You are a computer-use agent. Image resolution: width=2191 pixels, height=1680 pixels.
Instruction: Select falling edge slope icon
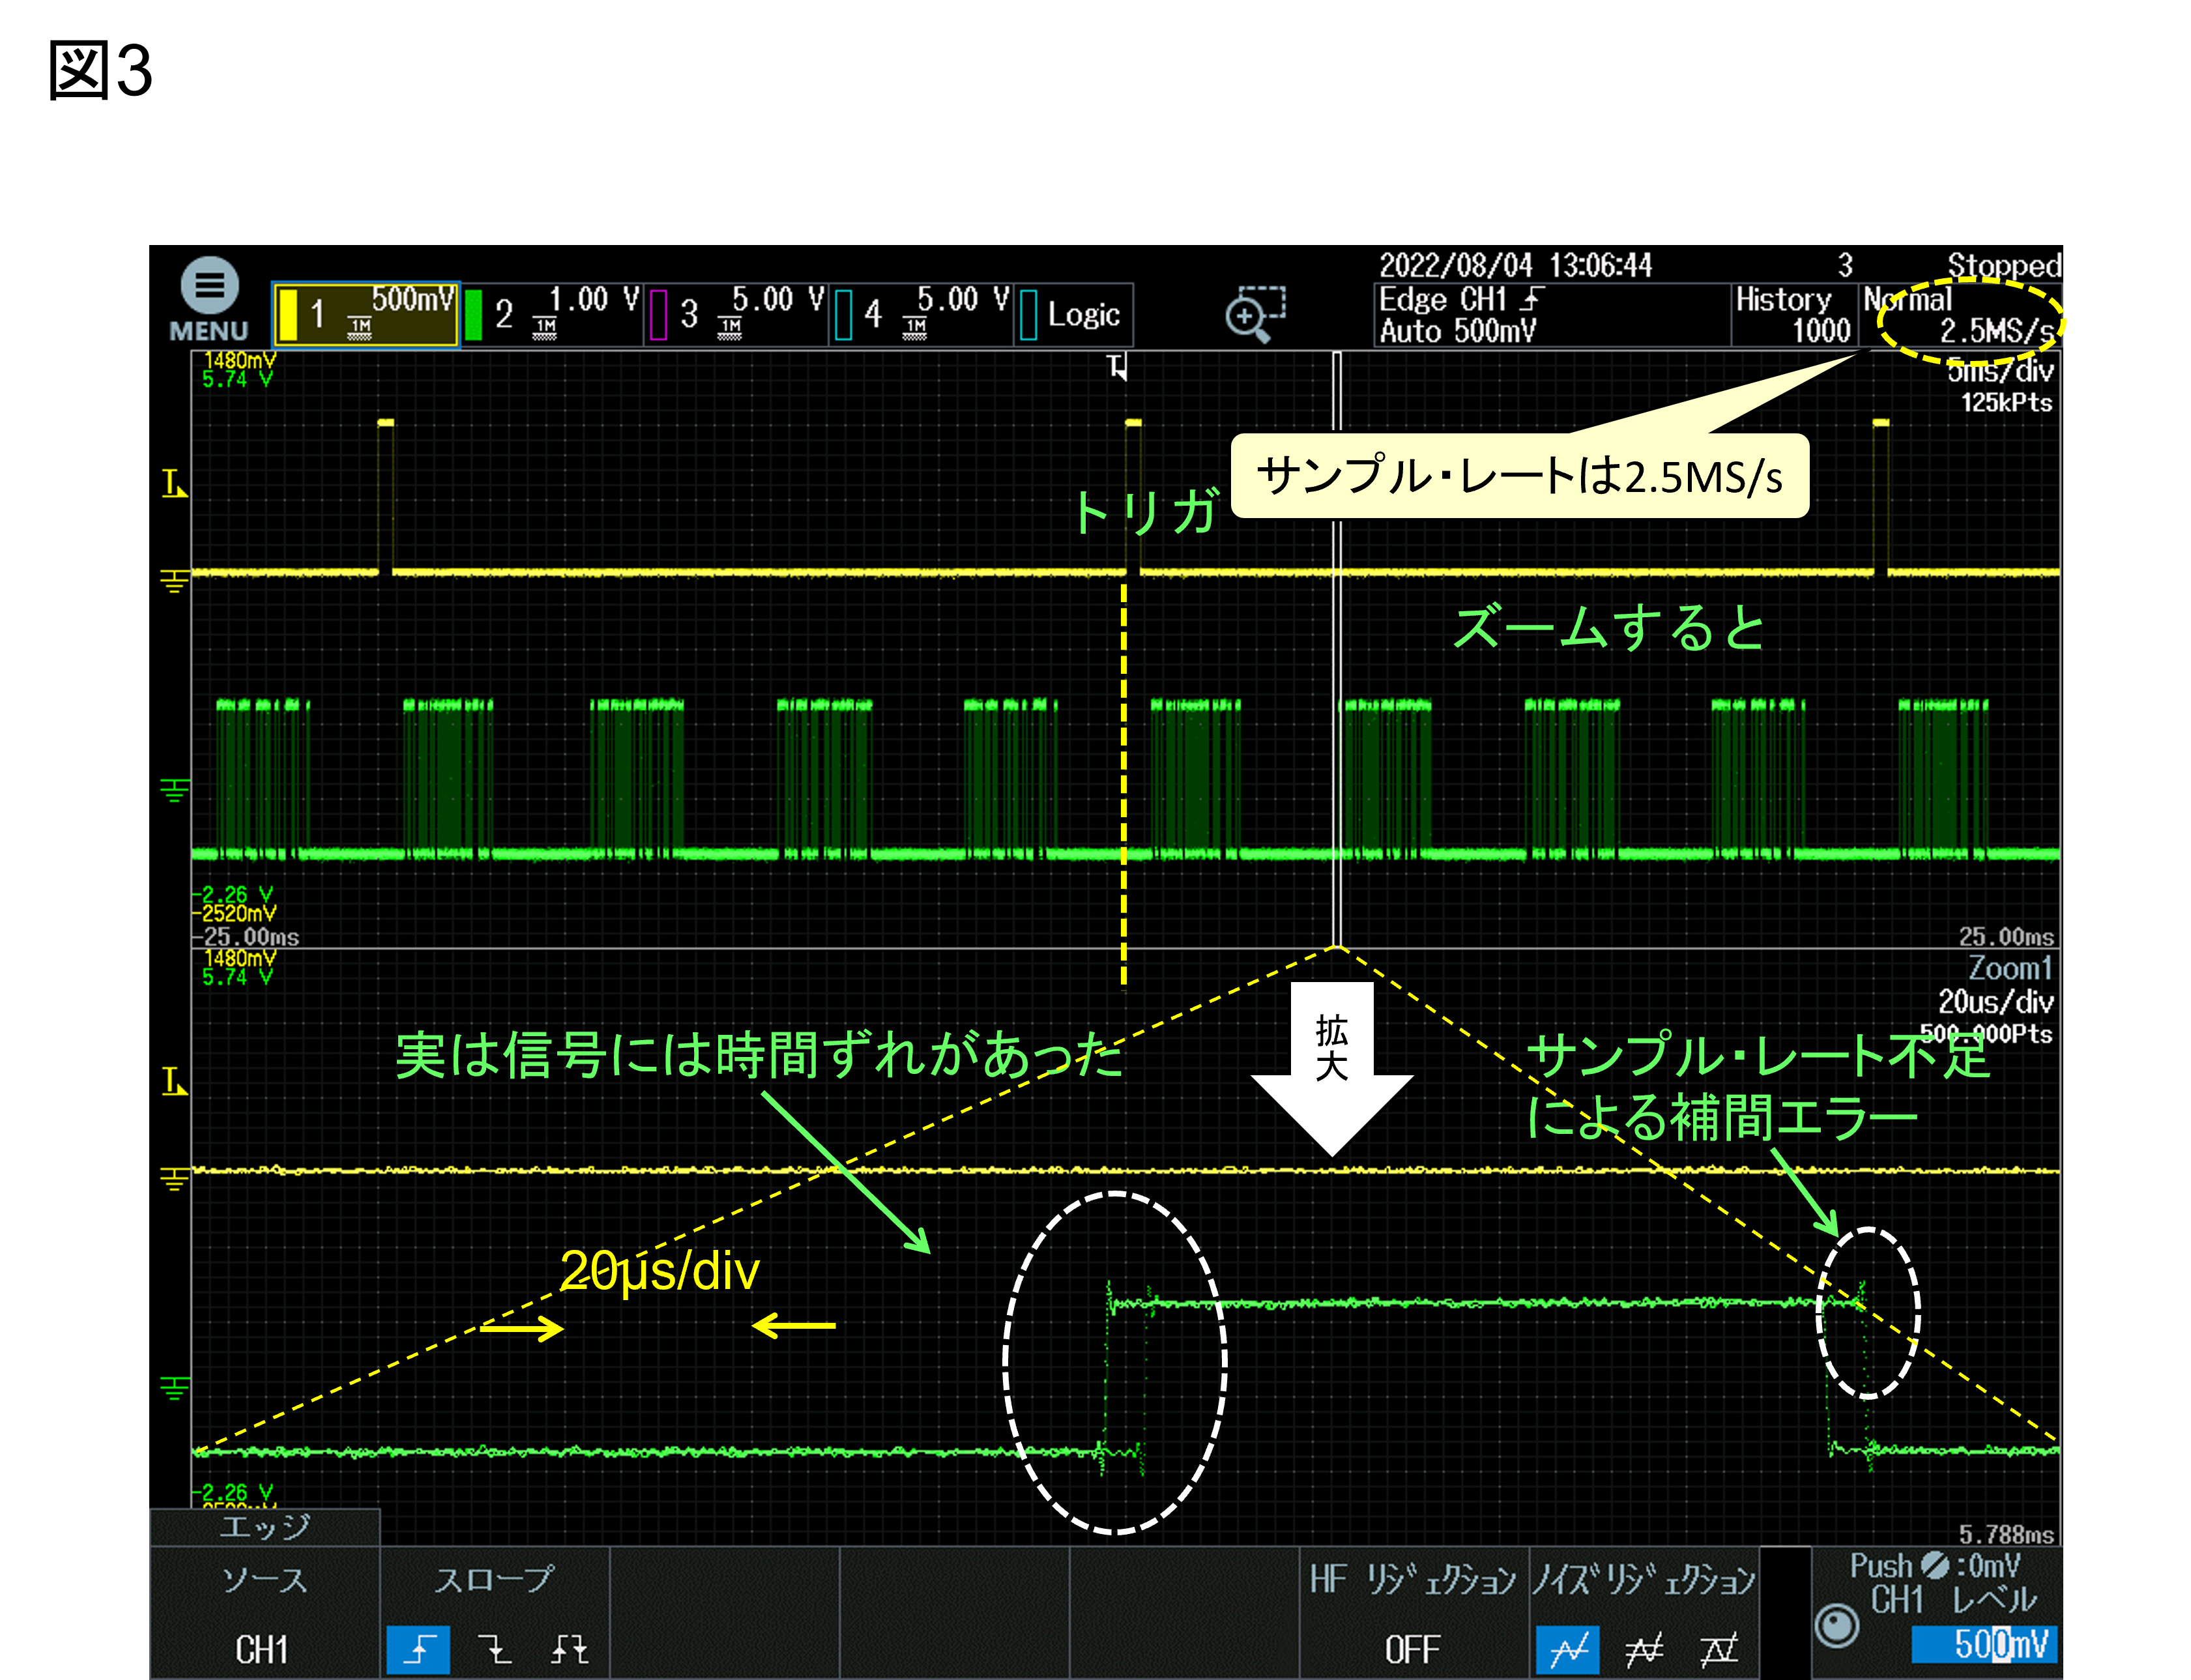click(x=494, y=1649)
